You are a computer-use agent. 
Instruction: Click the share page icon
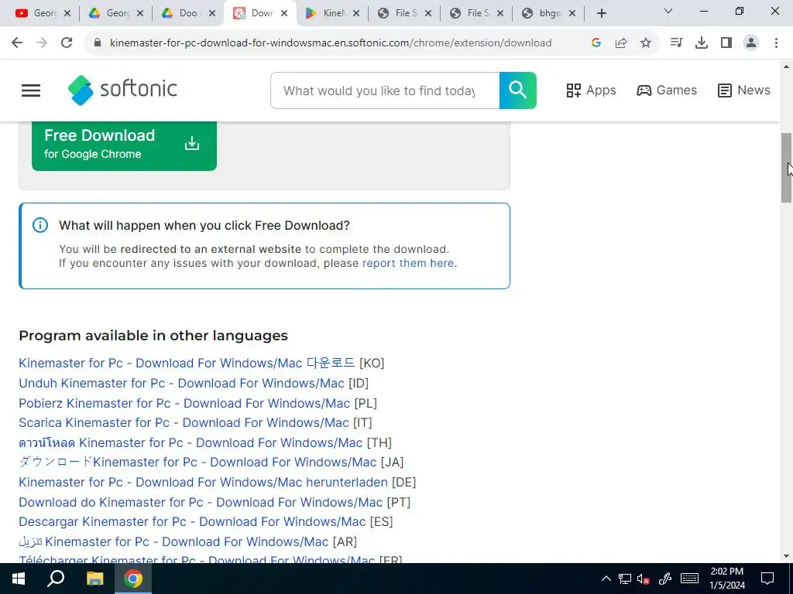(x=620, y=43)
